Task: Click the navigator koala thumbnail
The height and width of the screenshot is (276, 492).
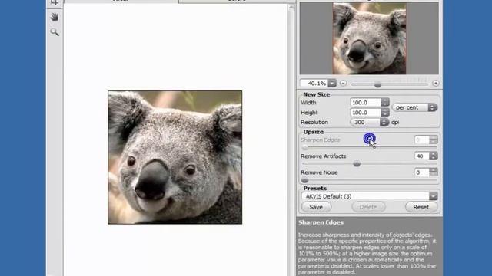Action: 369,38
